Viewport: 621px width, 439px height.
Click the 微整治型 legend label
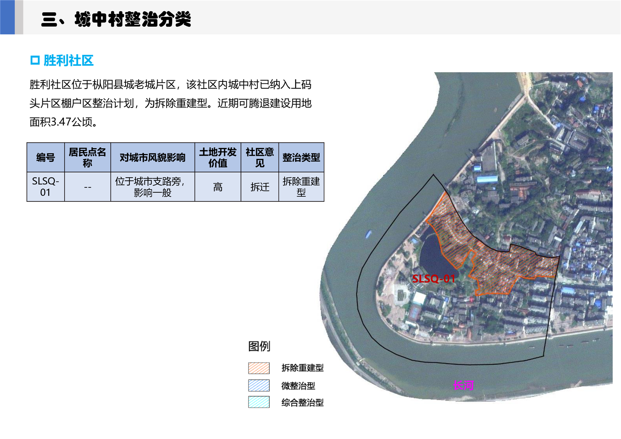pyautogui.click(x=298, y=386)
